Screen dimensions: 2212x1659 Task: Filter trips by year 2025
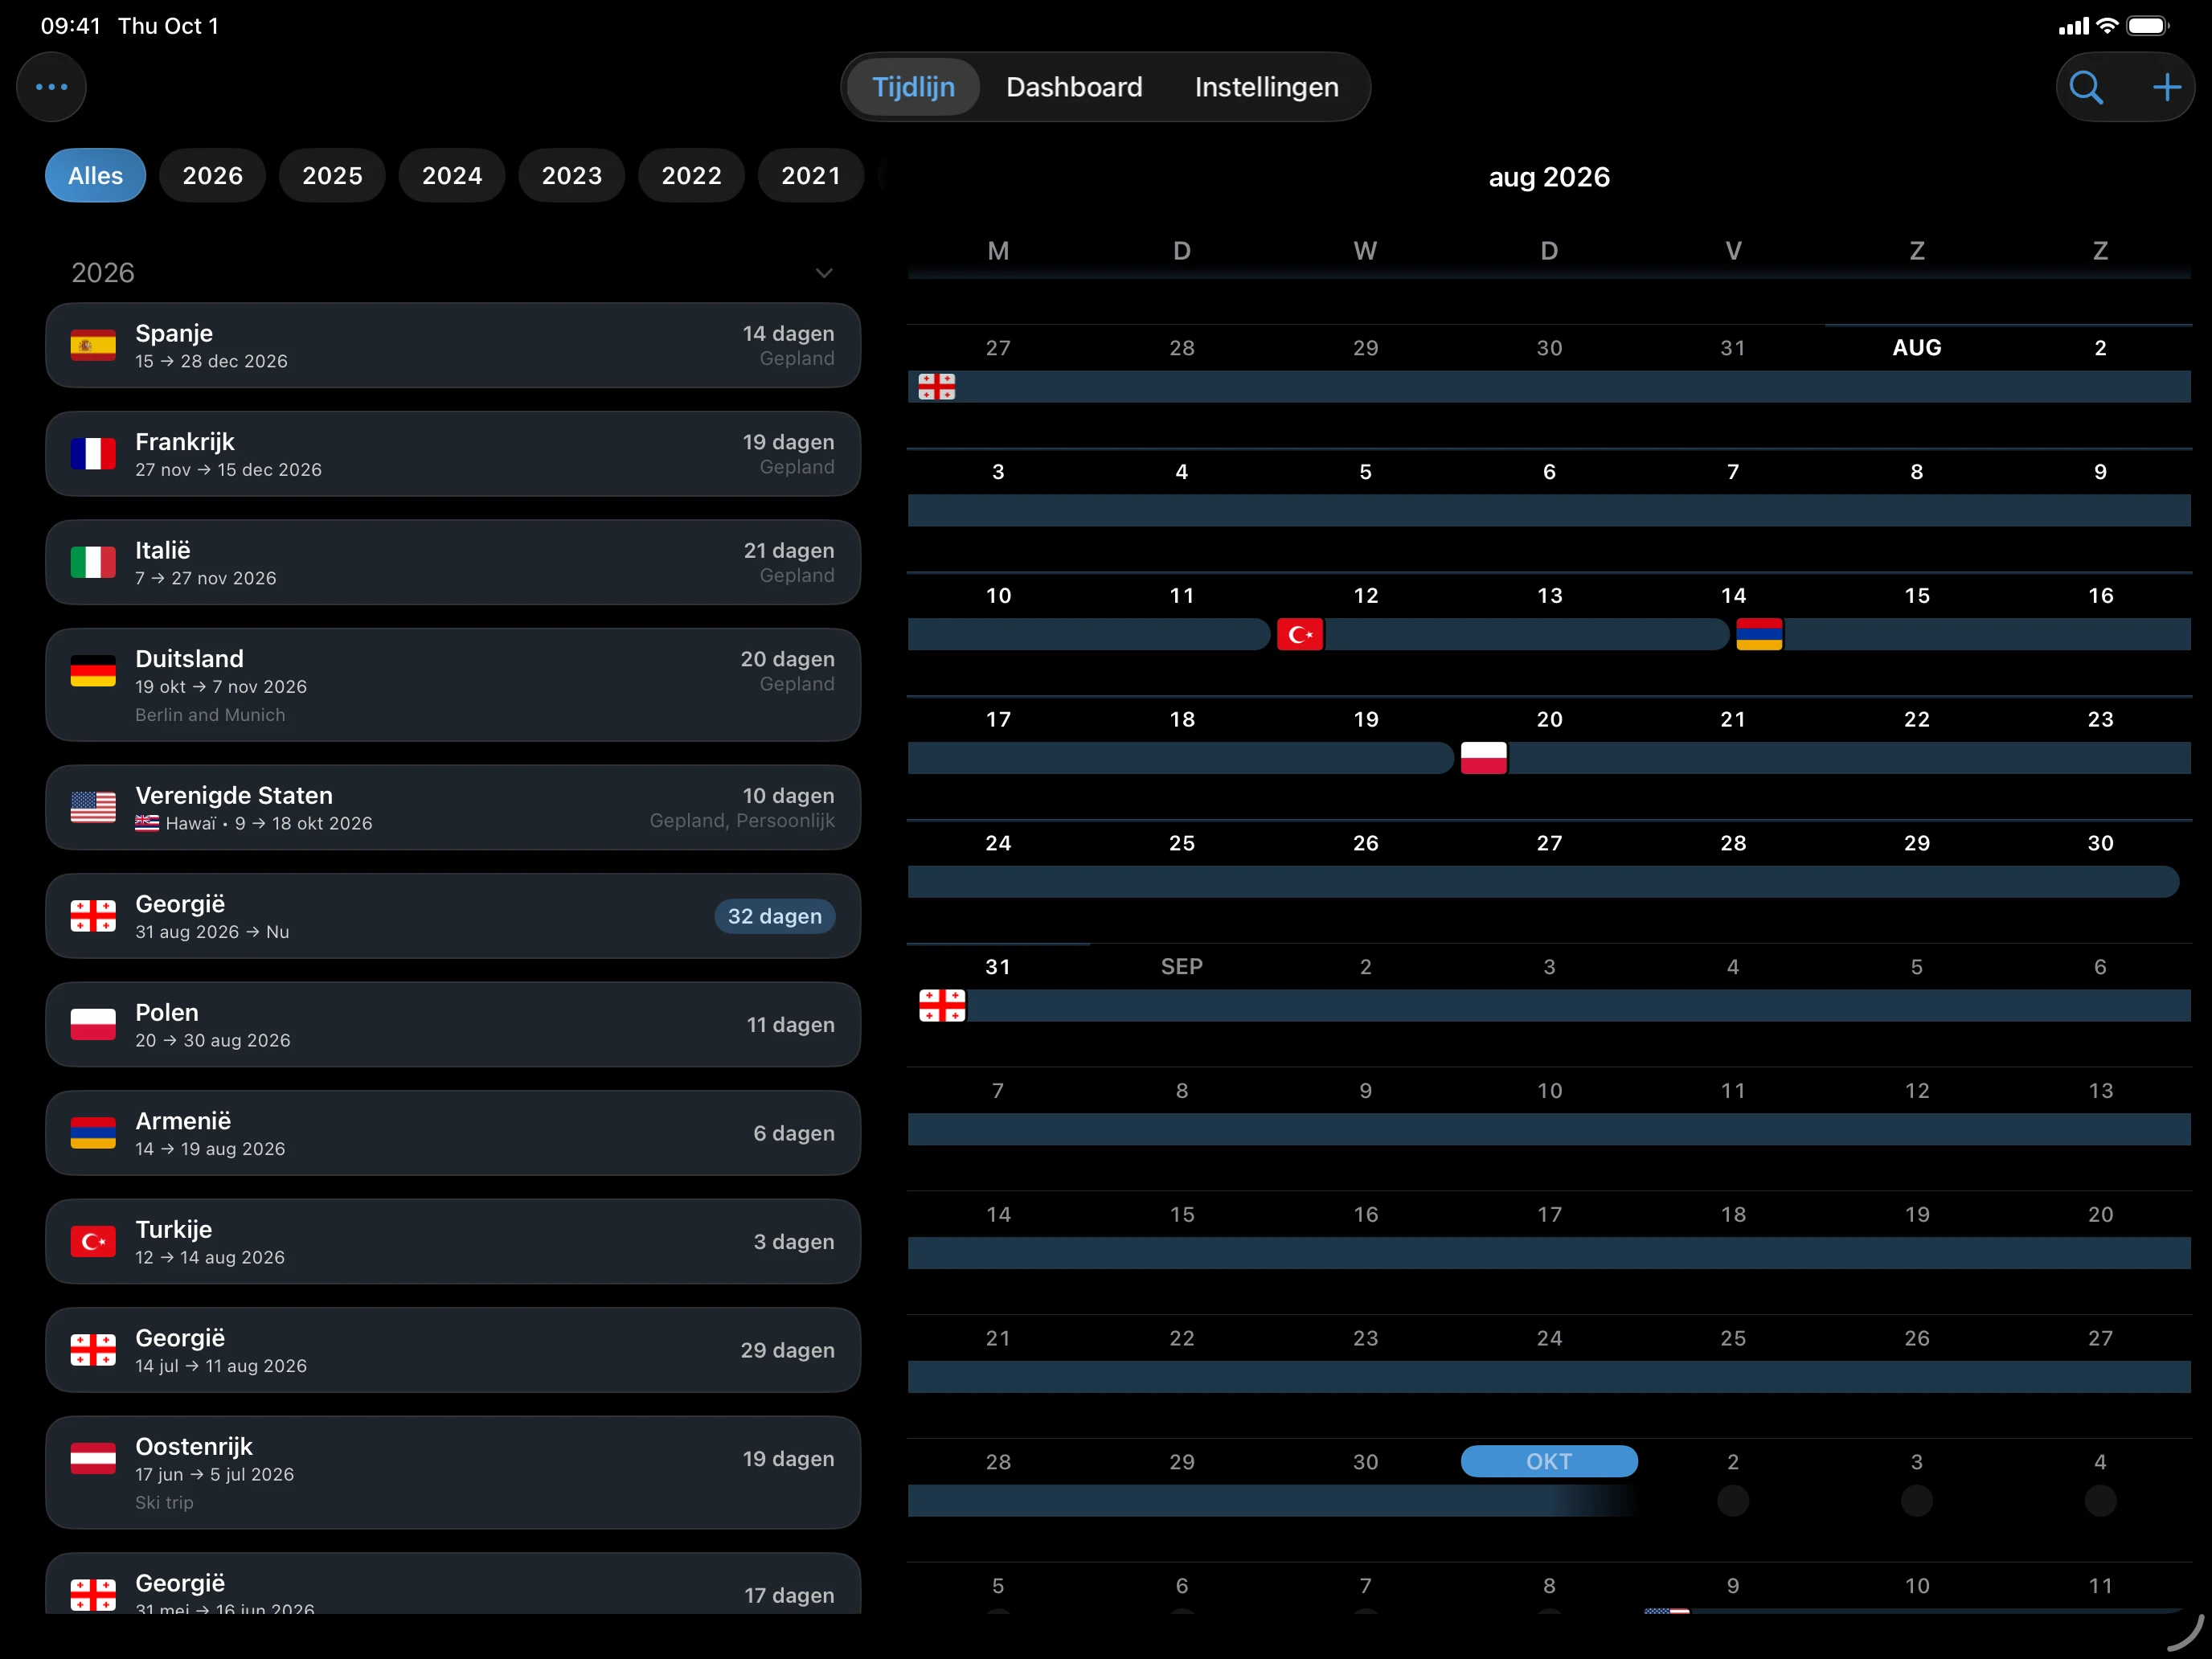pos(332,176)
